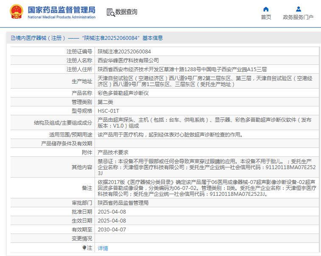Click the 适用范围/预期用途 row label
This screenshot has height=256, width=321.
pos(71,135)
